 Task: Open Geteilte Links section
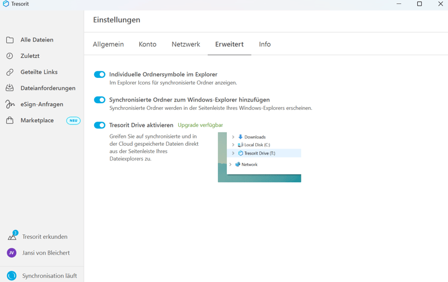(x=39, y=72)
